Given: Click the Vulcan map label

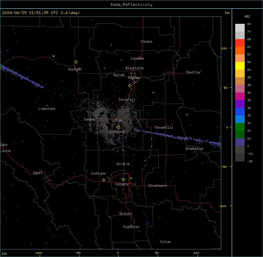Looking at the screenshot, I should 166,242.
